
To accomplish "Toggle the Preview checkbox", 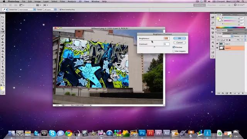I will pos(174,47).
